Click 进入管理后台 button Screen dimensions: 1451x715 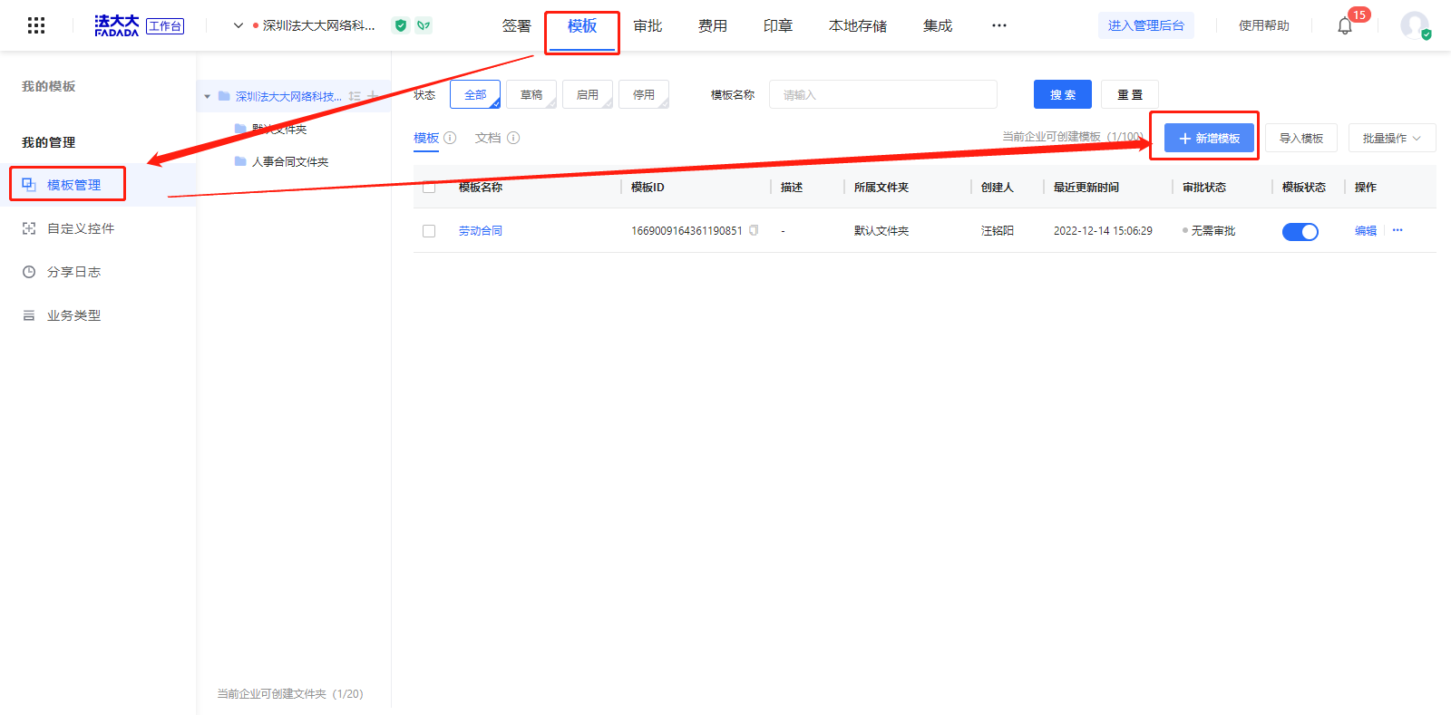pos(1146,25)
